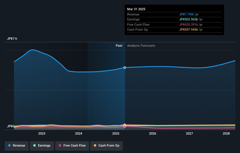240x153 pixels.
Task: Click the Revenue row label in tooltip
Action: pyautogui.click(x=133, y=14)
